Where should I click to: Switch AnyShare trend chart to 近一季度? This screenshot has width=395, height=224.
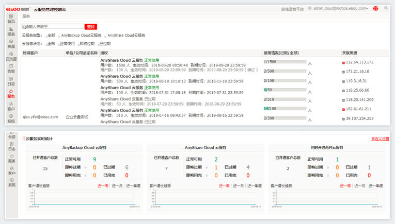pos(255,186)
